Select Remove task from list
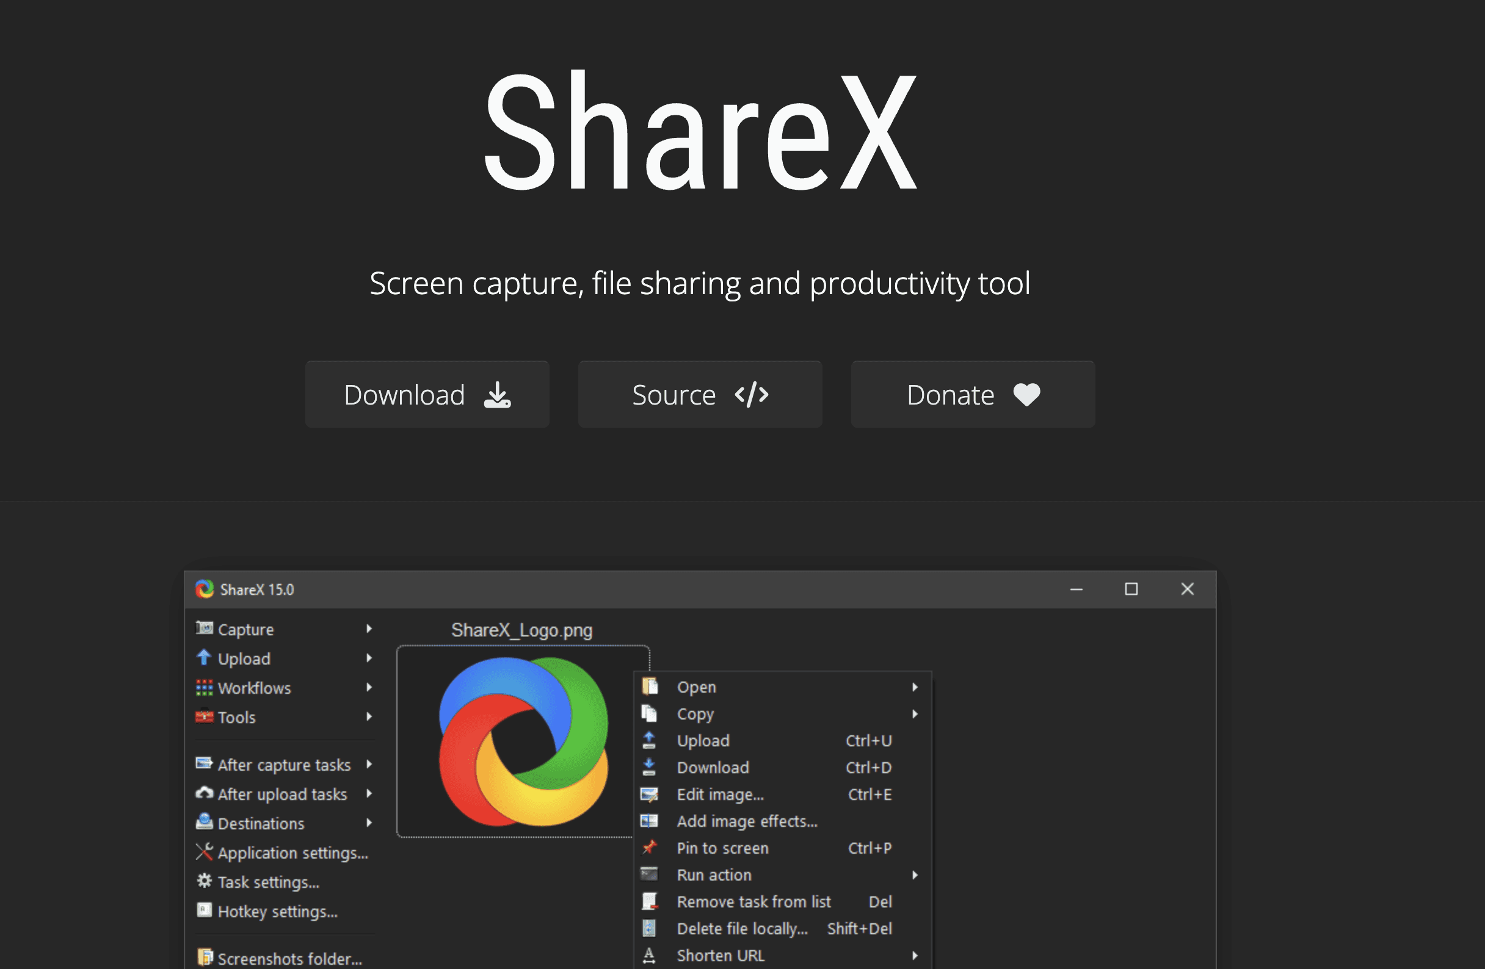This screenshot has width=1485, height=969. (x=753, y=901)
